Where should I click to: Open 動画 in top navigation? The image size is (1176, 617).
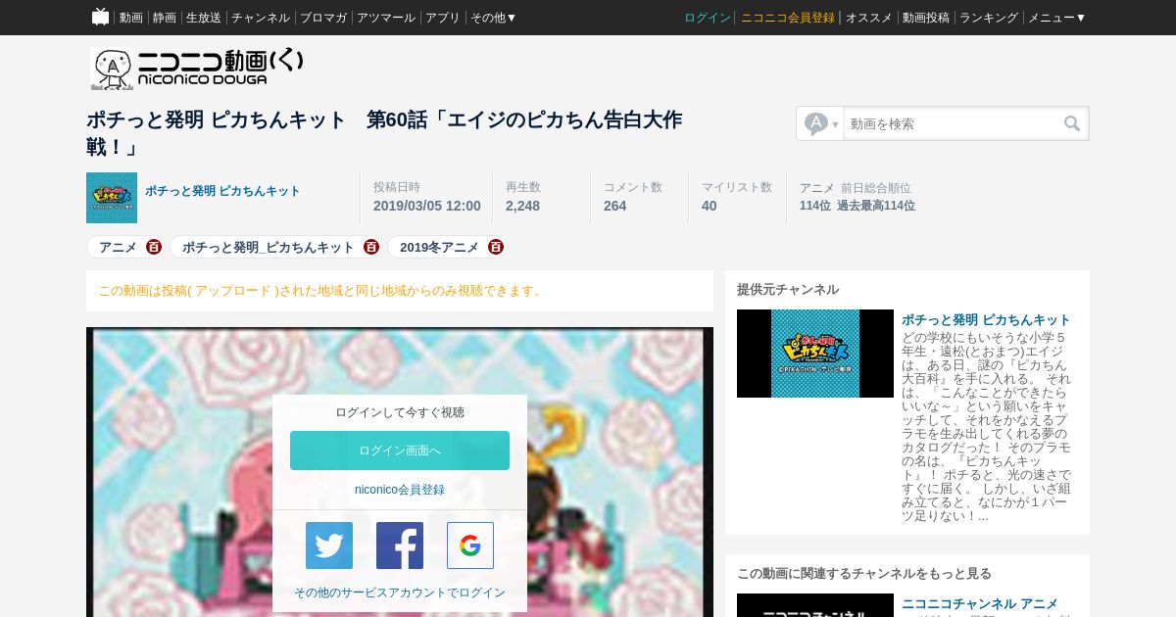131,18
